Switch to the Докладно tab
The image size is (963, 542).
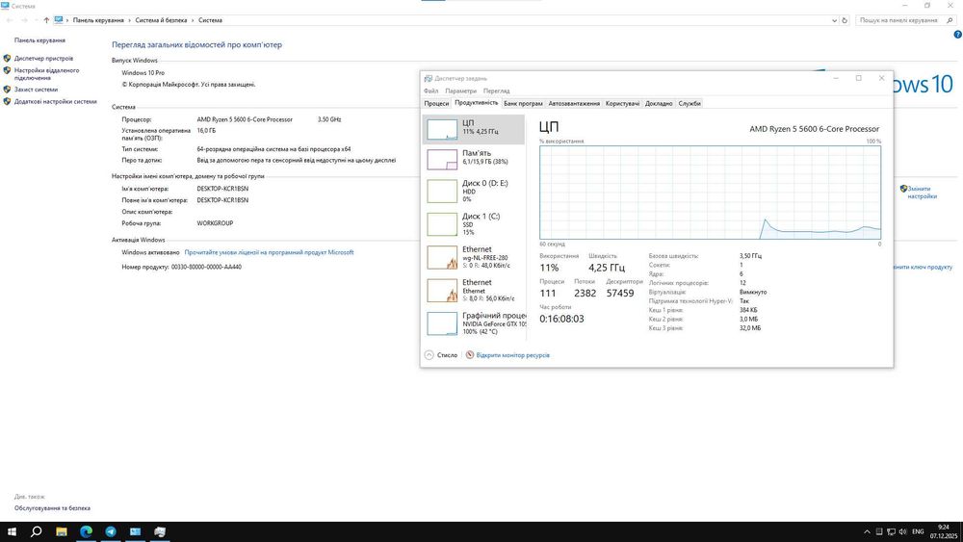(659, 103)
